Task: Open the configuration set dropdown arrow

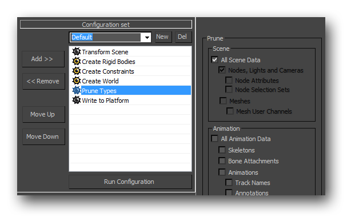Action: coord(147,37)
